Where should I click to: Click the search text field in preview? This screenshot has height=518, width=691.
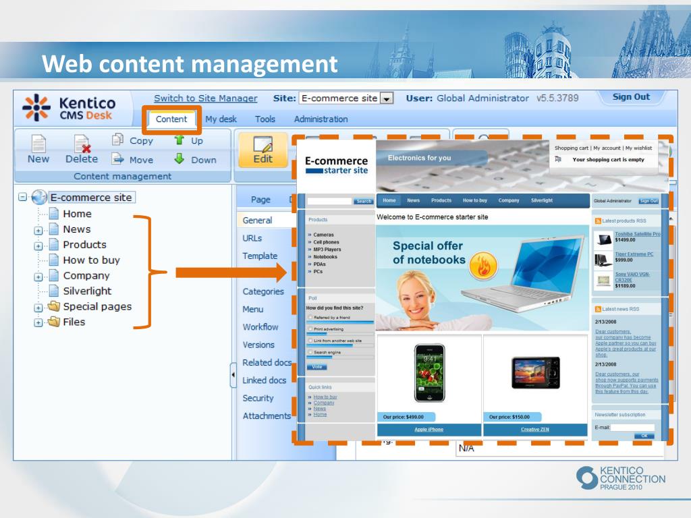click(x=330, y=201)
